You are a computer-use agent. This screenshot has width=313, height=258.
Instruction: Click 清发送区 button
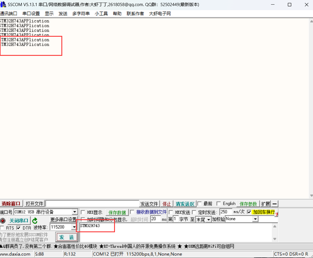[185, 204]
